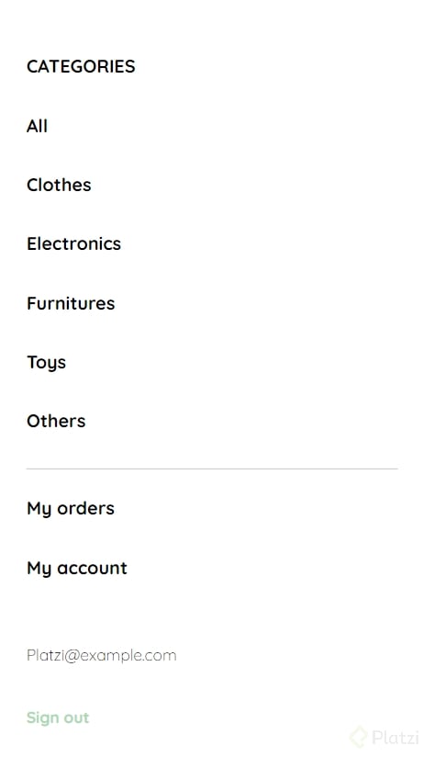Click the CATEGORIES heading
Screen dimensions: 423x757
pyautogui.click(x=81, y=67)
